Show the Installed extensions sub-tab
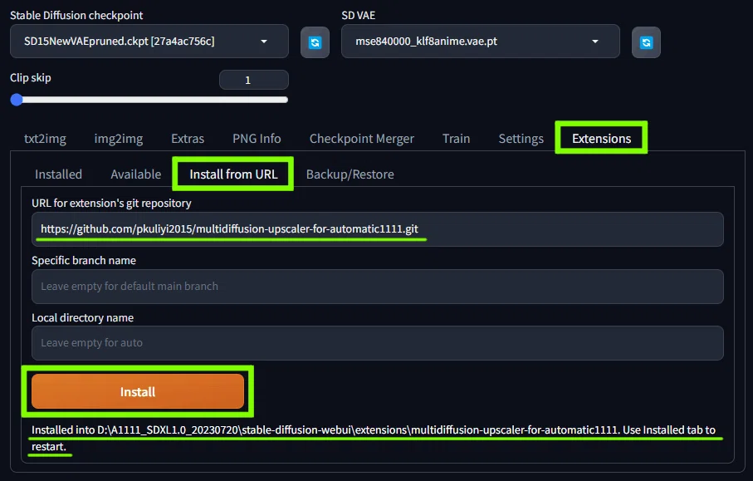Screen dimensions: 753x481 [59, 174]
